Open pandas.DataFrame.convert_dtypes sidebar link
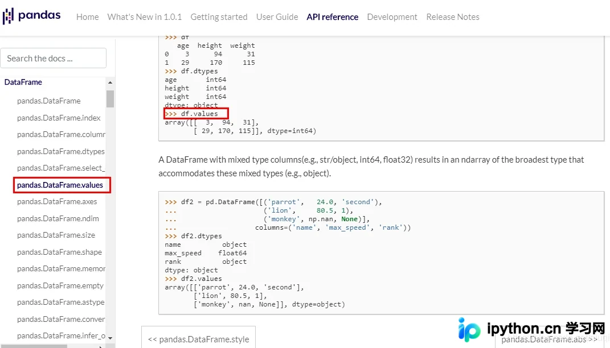The height and width of the screenshot is (348, 610). (x=61, y=319)
